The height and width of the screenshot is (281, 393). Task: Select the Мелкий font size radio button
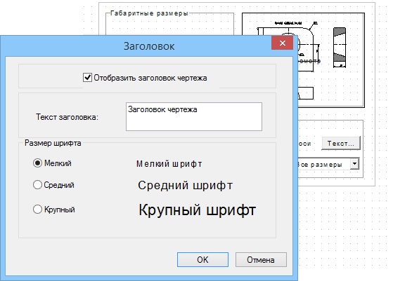(37, 163)
